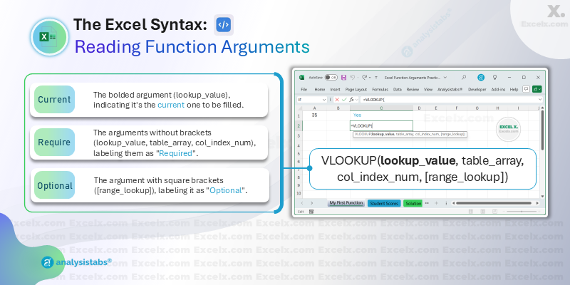Confirm the formula with green checkmark
The height and width of the screenshot is (285, 570).
point(344,99)
